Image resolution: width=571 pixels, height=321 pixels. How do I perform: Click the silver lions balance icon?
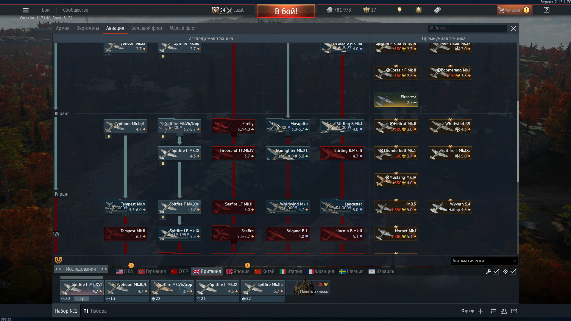coord(329,10)
